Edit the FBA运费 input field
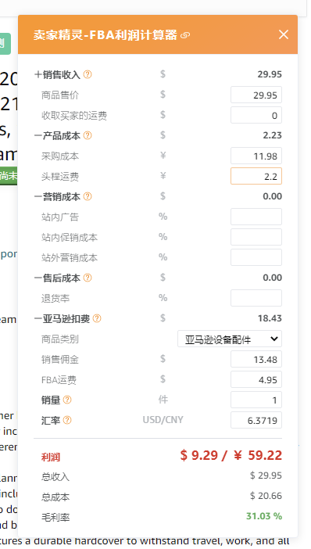This screenshot has width=311, height=549. pos(256,379)
